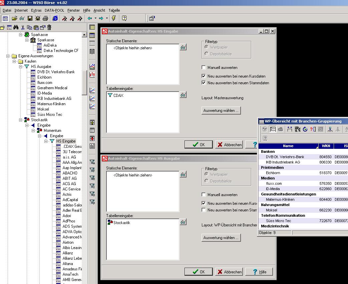Check Neu auswerten bei neuen Stammdaten in HS Ausgabe
The image size is (348, 284).
pos(204,210)
